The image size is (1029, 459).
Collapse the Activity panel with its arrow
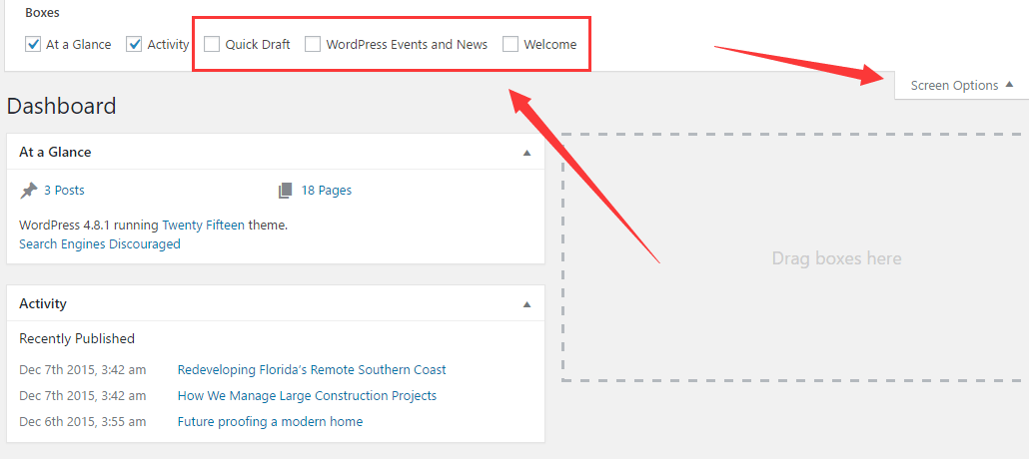pyautogui.click(x=526, y=303)
